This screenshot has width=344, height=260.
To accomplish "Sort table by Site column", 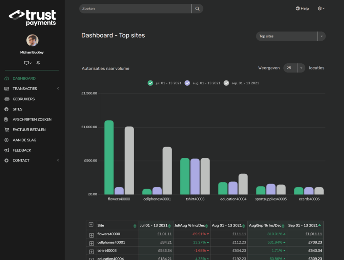I will 135,226.
